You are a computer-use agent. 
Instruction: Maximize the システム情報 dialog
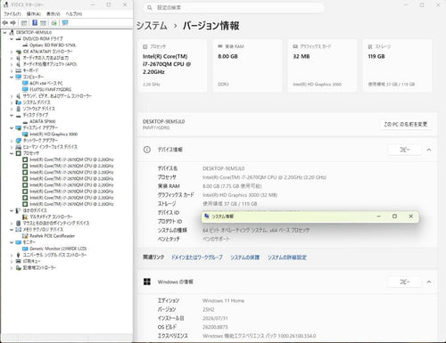[x=394, y=216]
